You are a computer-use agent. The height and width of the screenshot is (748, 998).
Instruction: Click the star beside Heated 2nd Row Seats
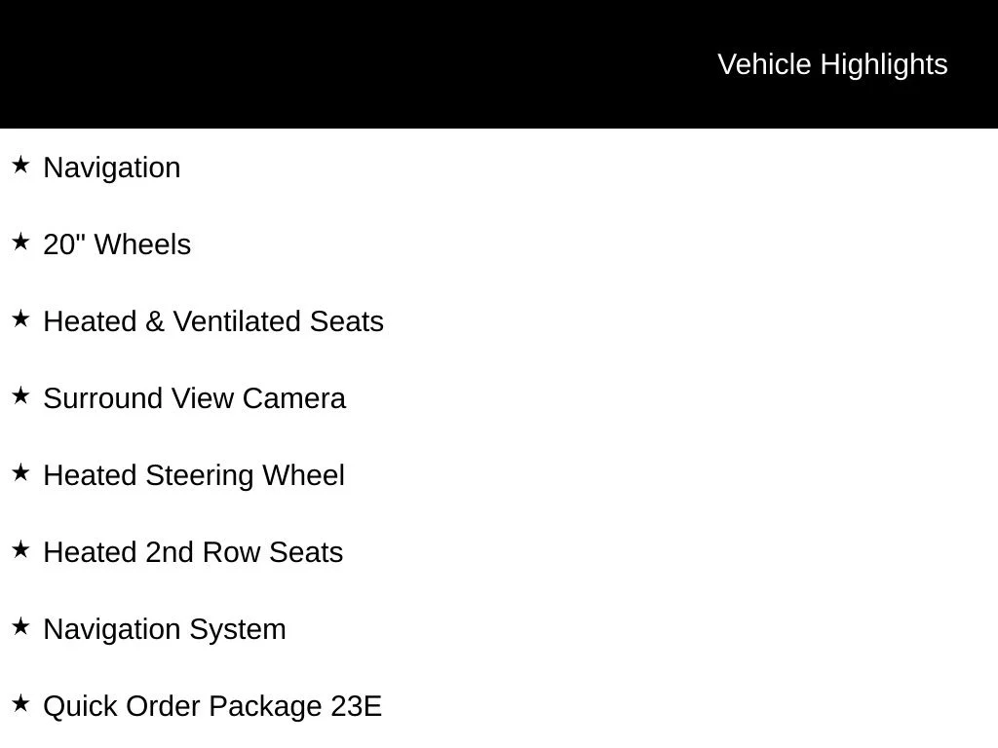pyautogui.click(x=20, y=549)
